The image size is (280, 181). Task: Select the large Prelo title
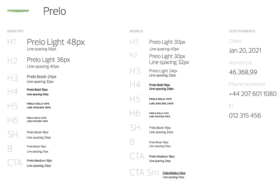click(55, 11)
